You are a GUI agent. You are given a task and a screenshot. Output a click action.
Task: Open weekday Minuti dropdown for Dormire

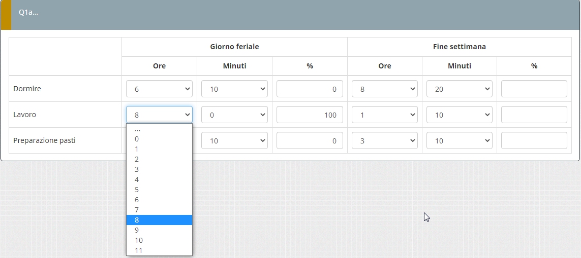[234, 89]
